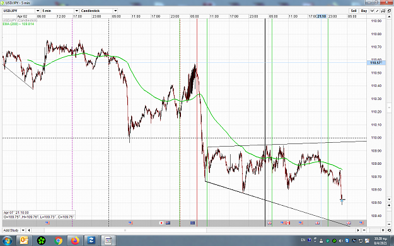Click the first US flag event marker

pos(47,223)
